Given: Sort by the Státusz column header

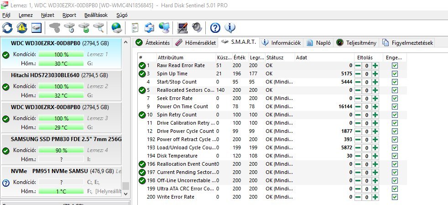Looking at the screenshot, I should click(280, 58).
